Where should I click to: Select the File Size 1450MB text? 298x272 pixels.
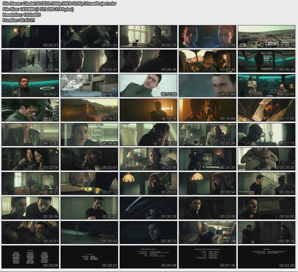point(38,9)
